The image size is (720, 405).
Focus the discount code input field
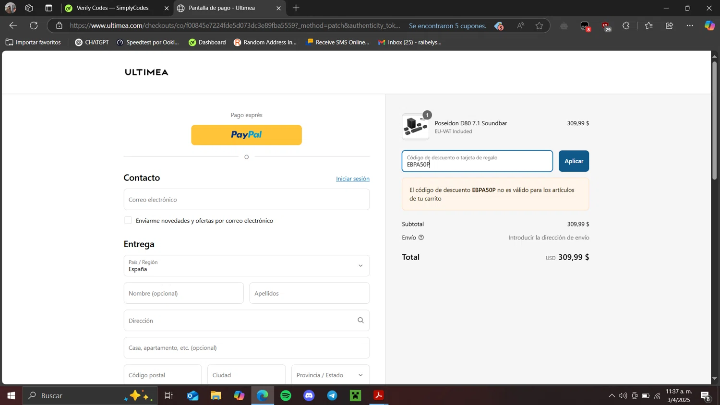pyautogui.click(x=477, y=161)
